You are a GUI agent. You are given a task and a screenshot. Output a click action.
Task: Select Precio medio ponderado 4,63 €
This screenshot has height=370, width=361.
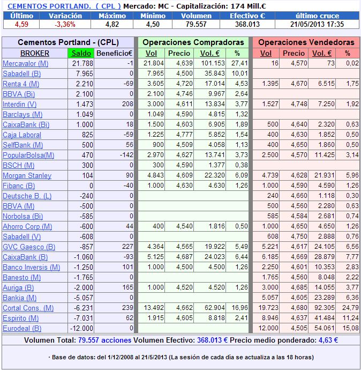[328, 340]
